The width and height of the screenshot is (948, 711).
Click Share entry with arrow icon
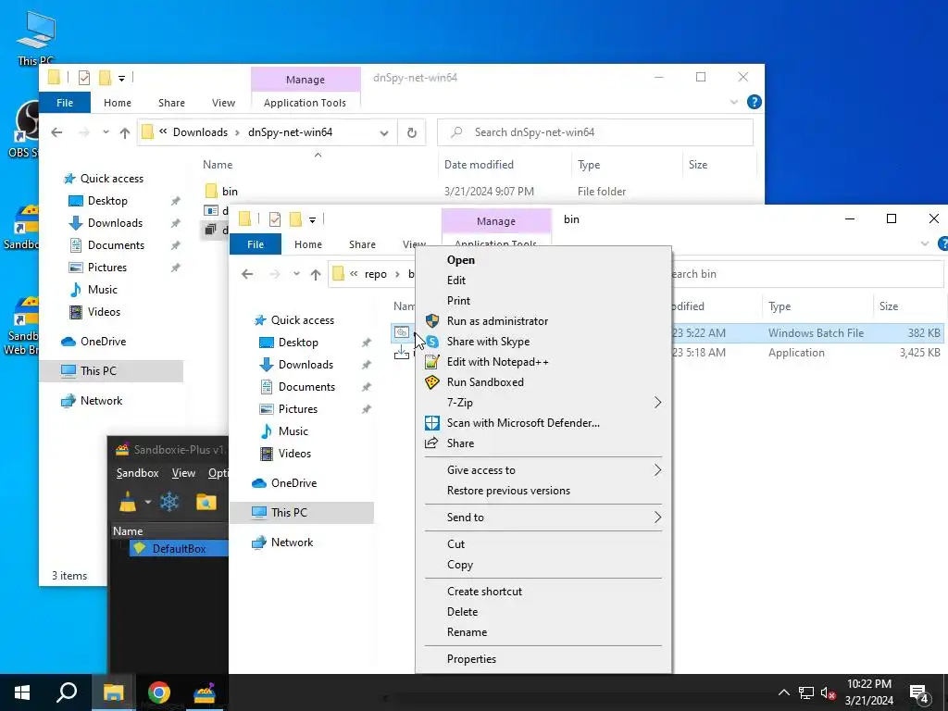tap(543, 443)
